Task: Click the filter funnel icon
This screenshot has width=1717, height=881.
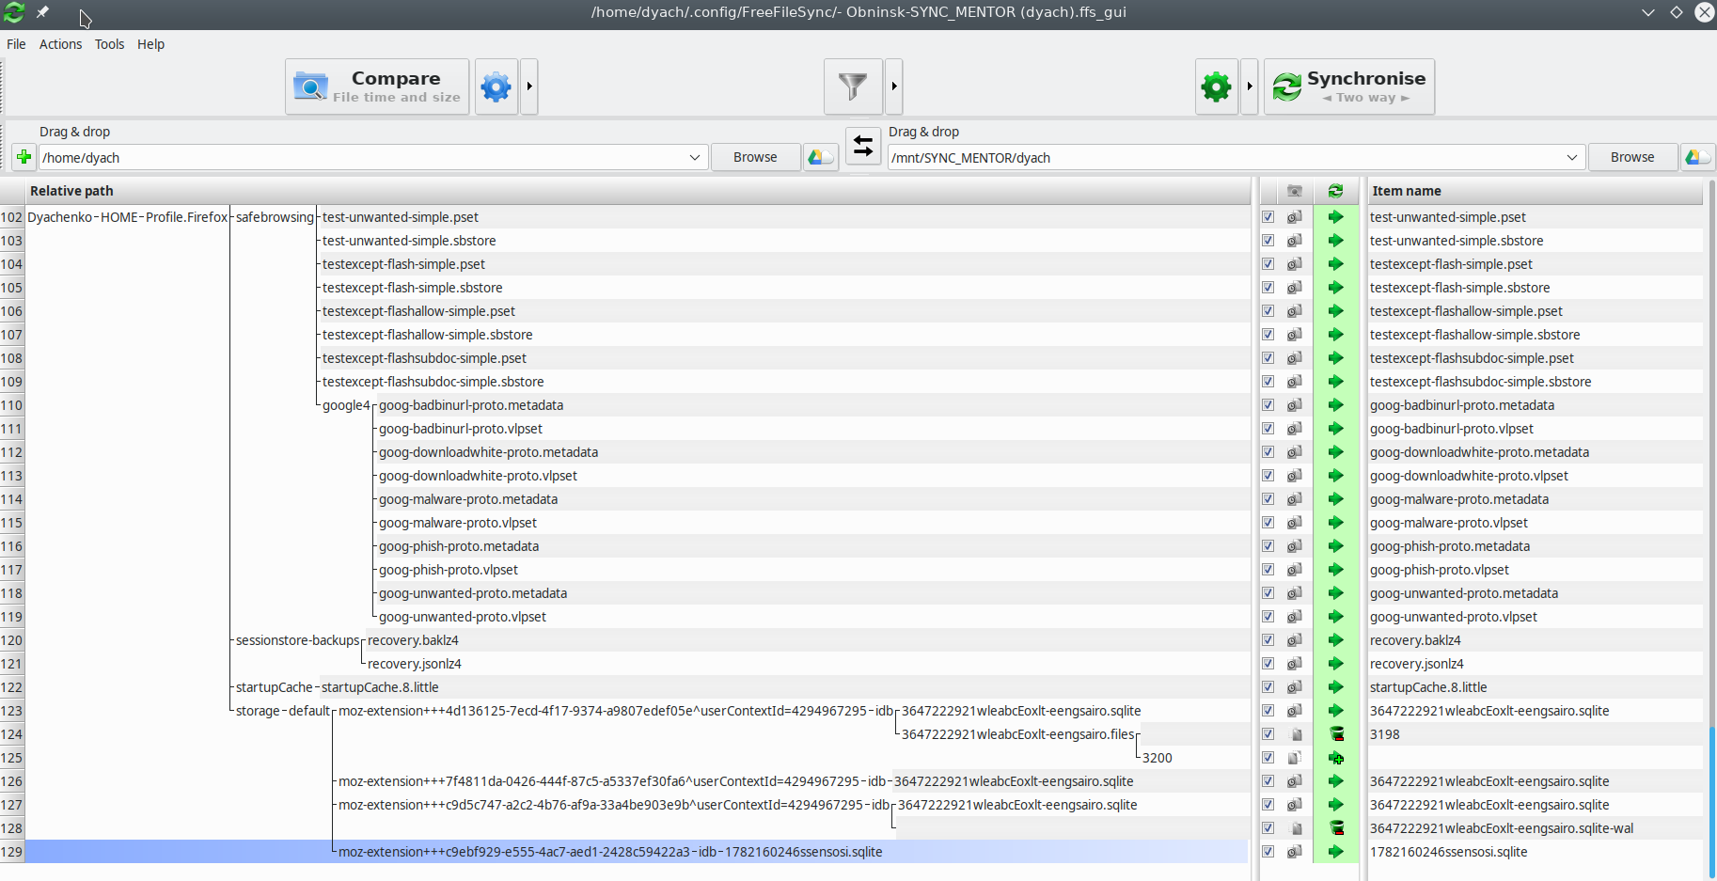Action: [853, 87]
